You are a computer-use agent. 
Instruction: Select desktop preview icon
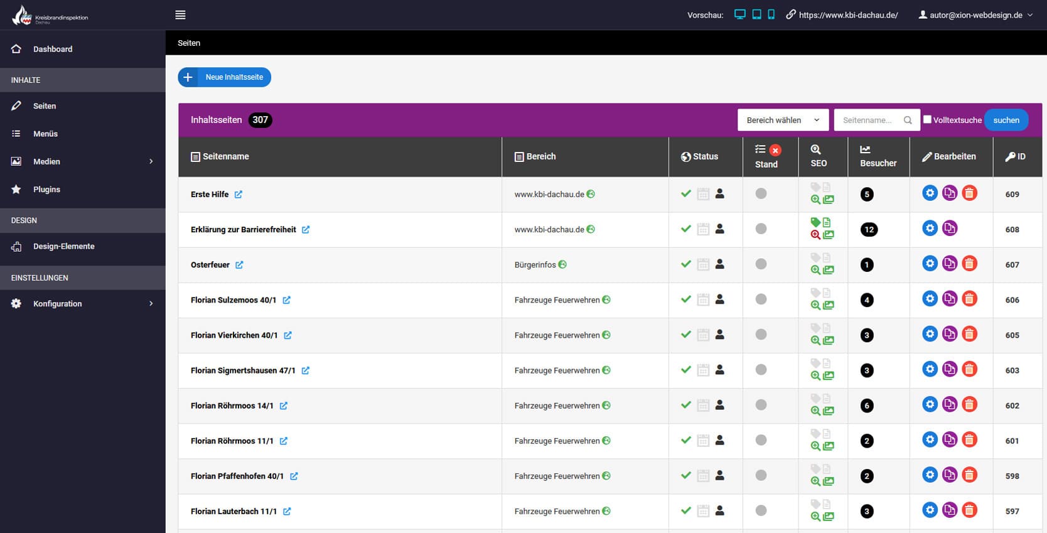point(740,14)
